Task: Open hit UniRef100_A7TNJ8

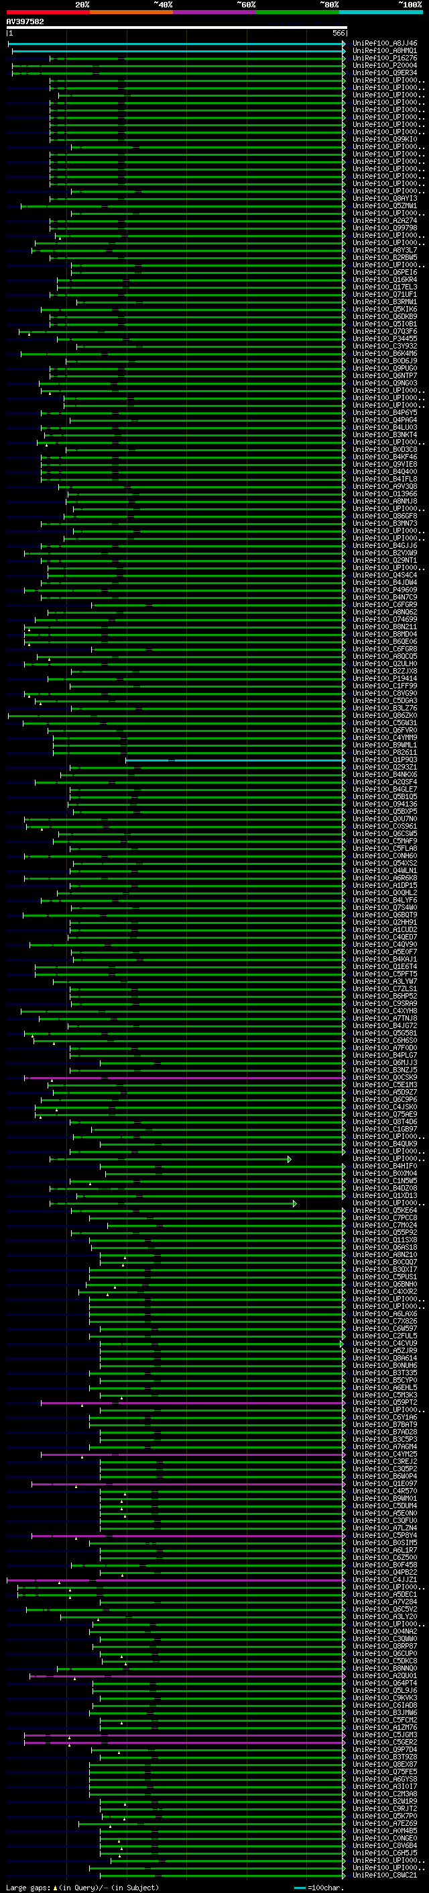Action: point(384,1018)
